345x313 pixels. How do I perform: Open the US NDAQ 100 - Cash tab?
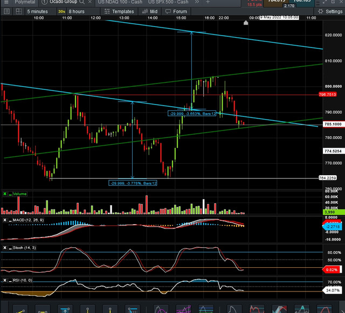point(120,2)
